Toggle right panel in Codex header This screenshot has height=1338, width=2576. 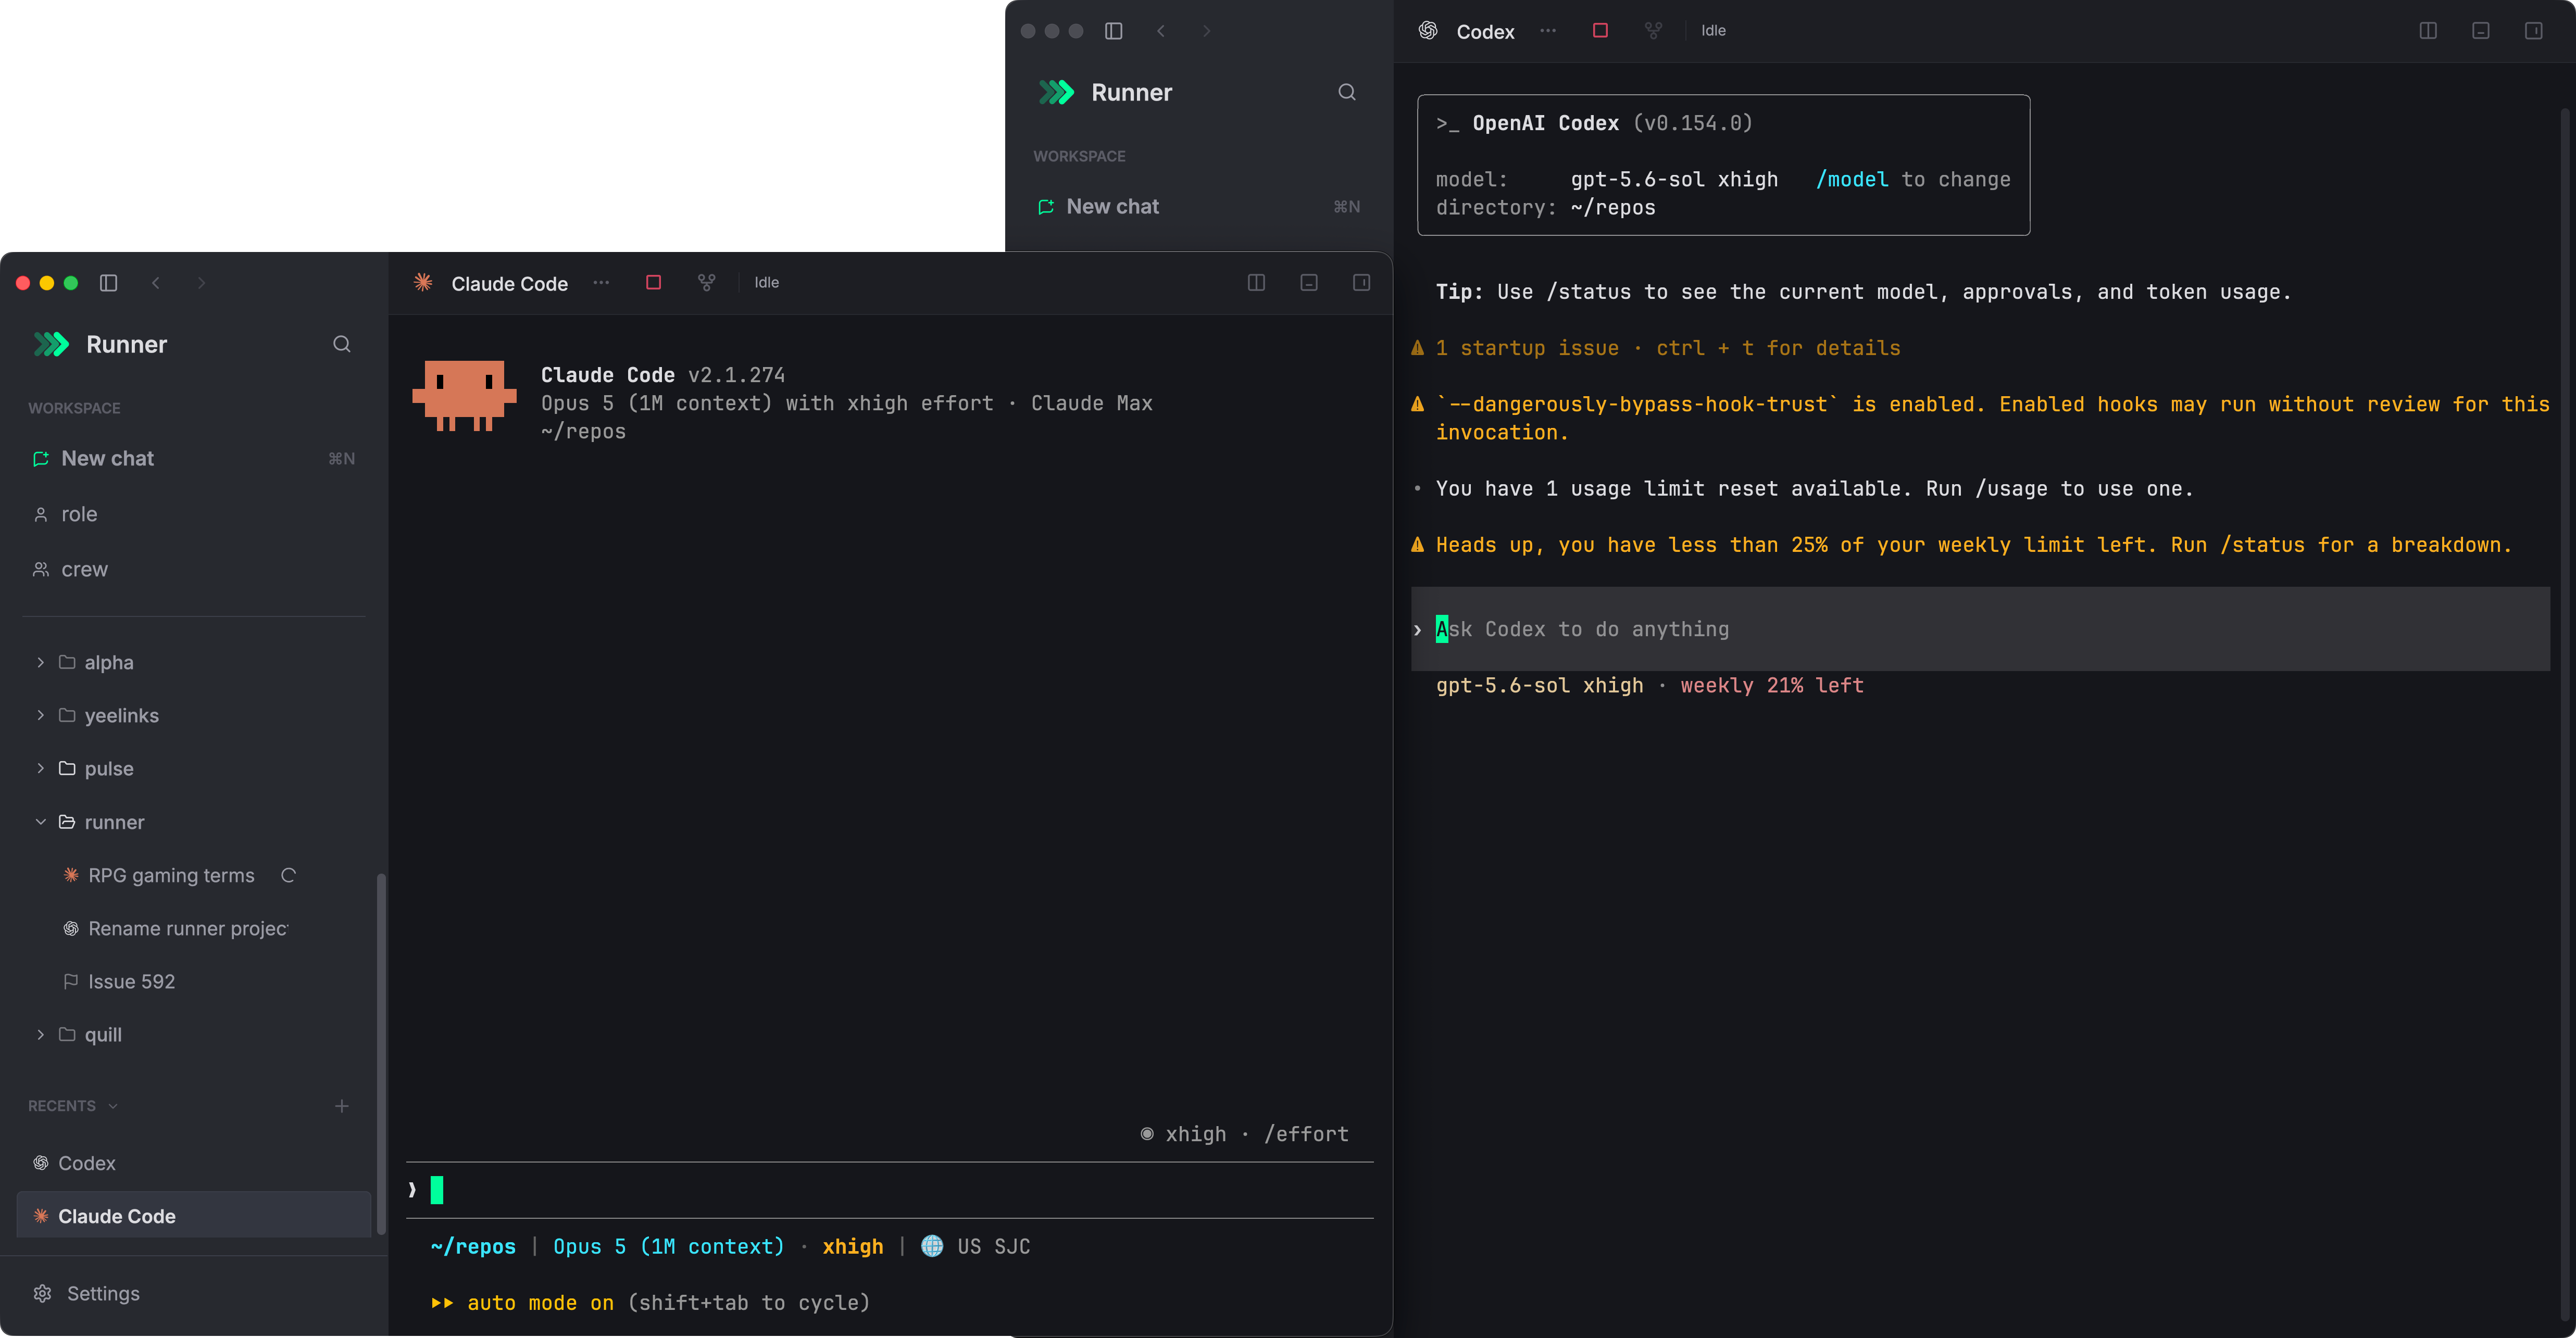point(2534,31)
